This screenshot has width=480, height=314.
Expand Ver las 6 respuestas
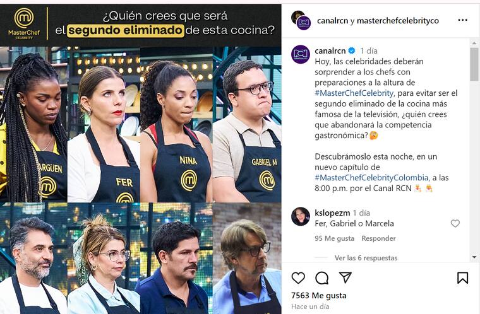(x=366, y=258)
